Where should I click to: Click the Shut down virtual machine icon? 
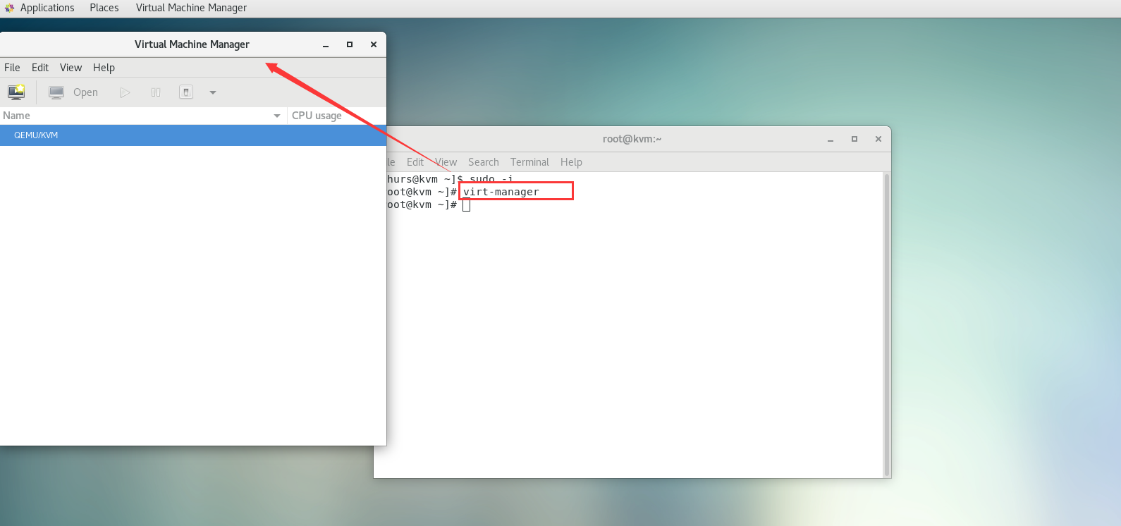[186, 92]
